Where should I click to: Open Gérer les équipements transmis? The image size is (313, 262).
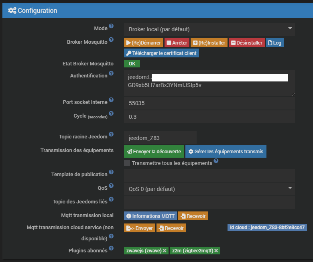[x=226, y=151]
